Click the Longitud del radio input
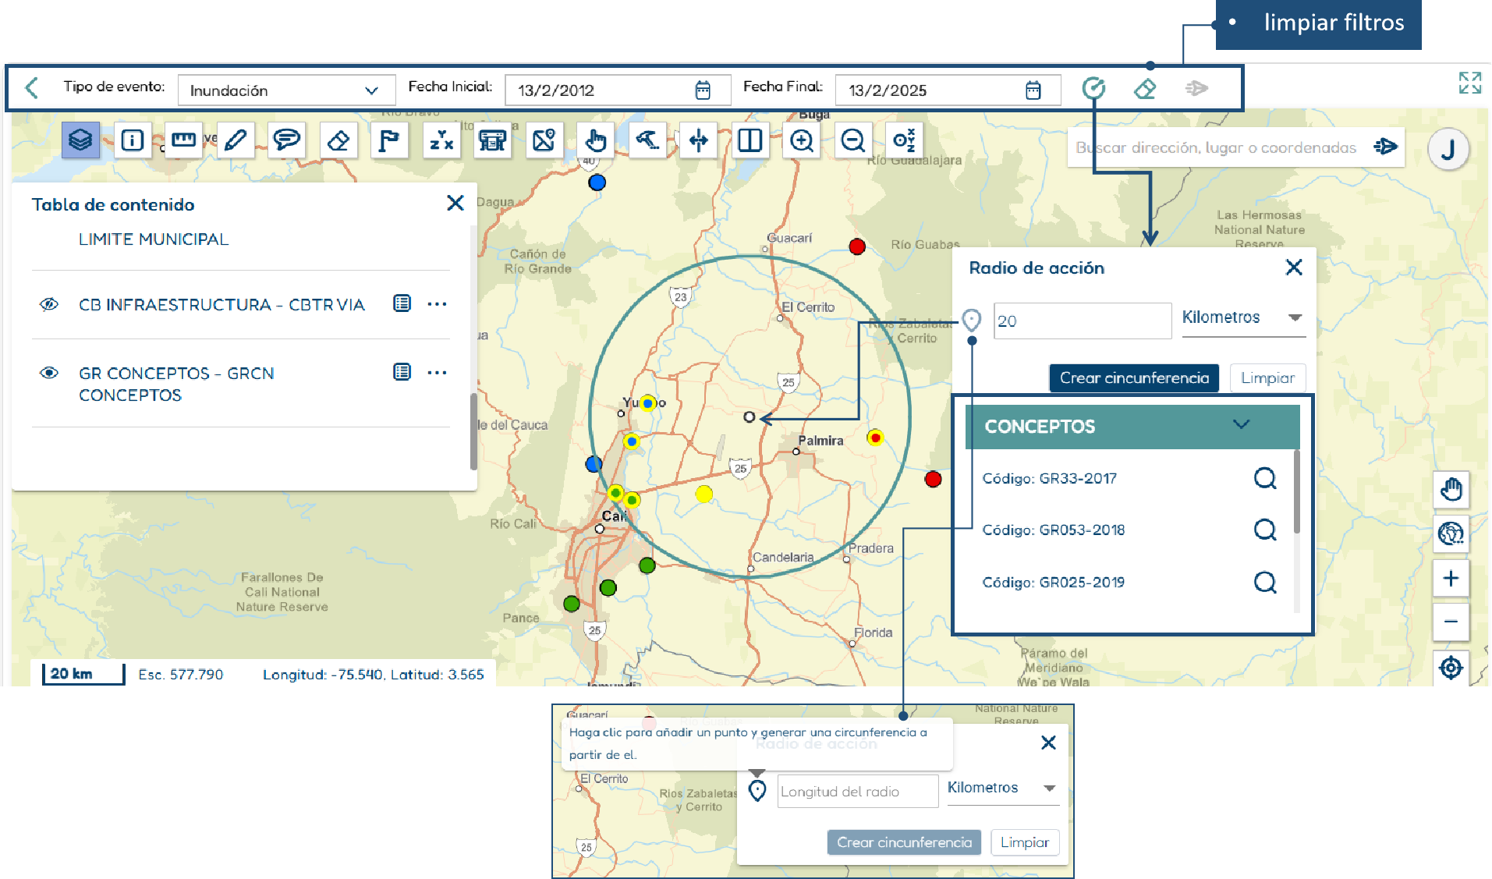 [x=857, y=792]
